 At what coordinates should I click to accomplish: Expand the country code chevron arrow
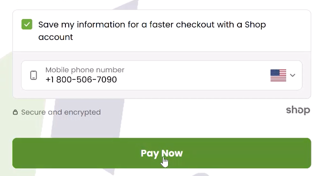coord(293,75)
